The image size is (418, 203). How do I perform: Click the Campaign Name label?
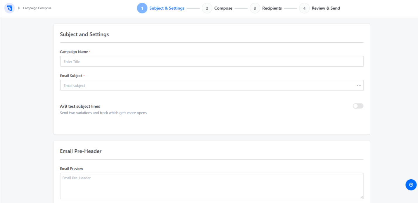click(74, 52)
